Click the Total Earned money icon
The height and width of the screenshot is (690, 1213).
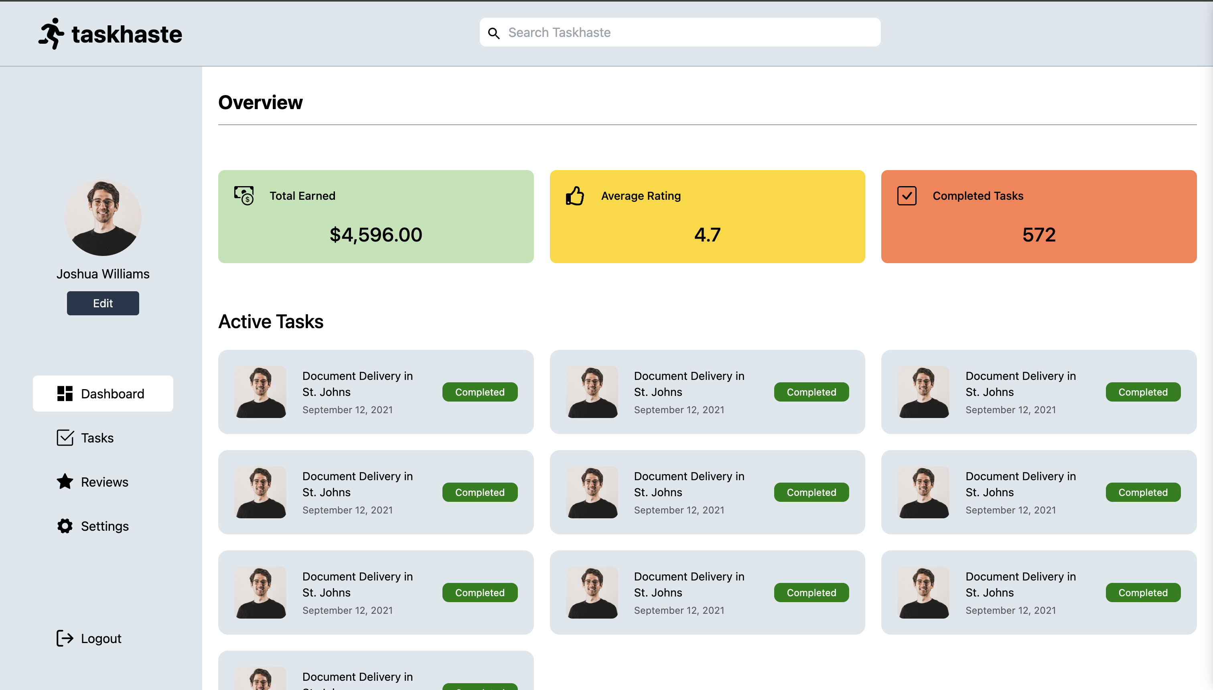pos(244,195)
